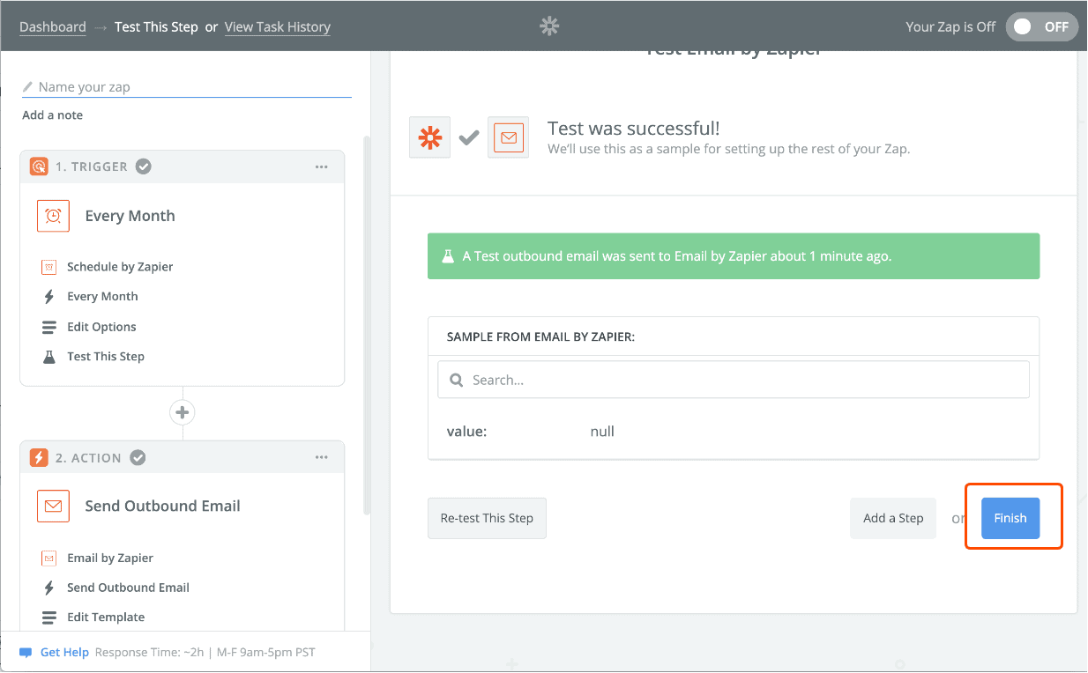Image resolution: width=1088 pixels, height=673 pixels.
Task: Click the Name your zap field
Action: point(190,87)
